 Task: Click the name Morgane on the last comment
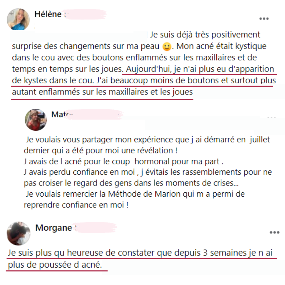tap(54, 228)
